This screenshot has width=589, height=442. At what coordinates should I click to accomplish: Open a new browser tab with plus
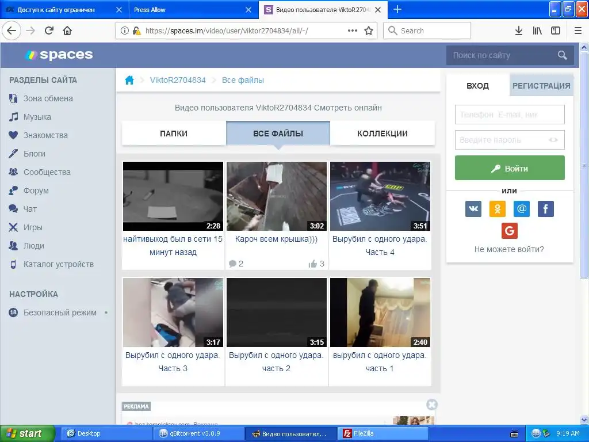point(397,9)
